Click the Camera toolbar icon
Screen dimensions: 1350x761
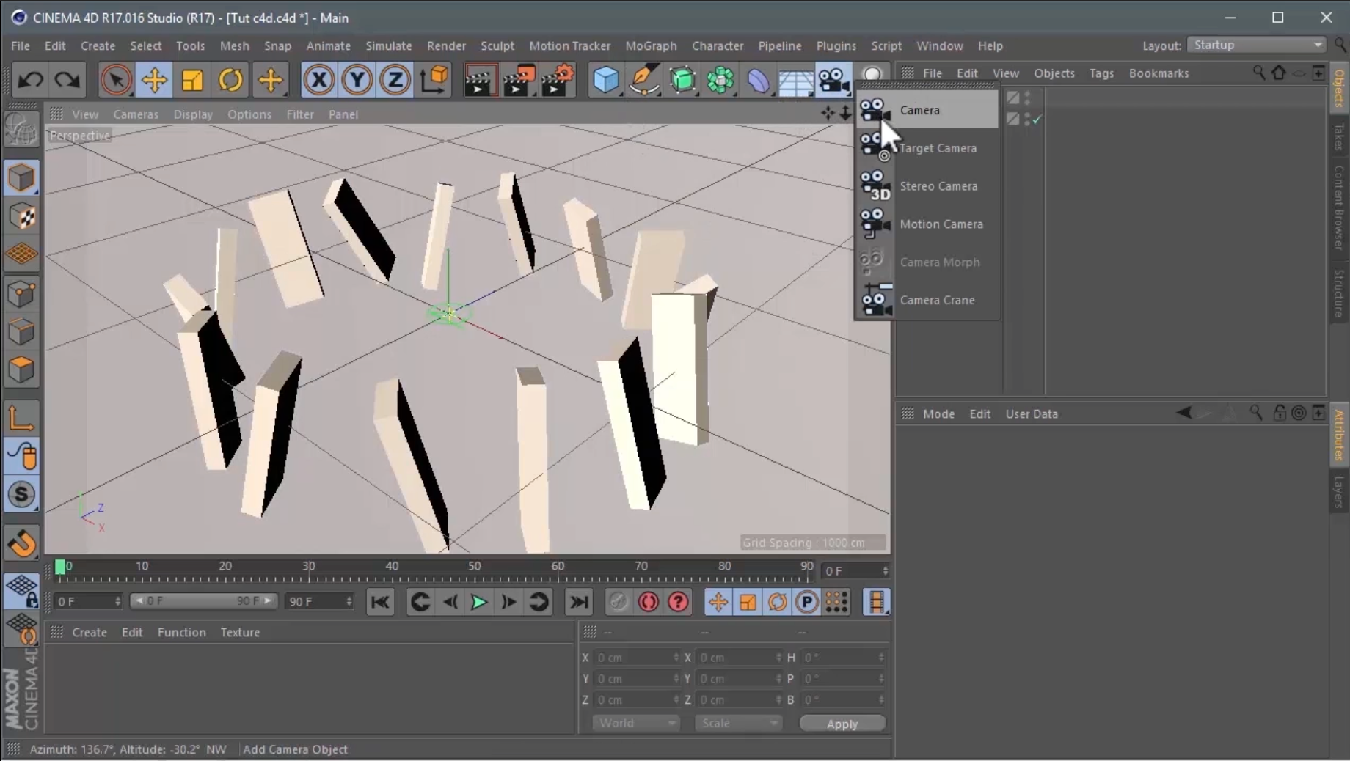(834, 80)
